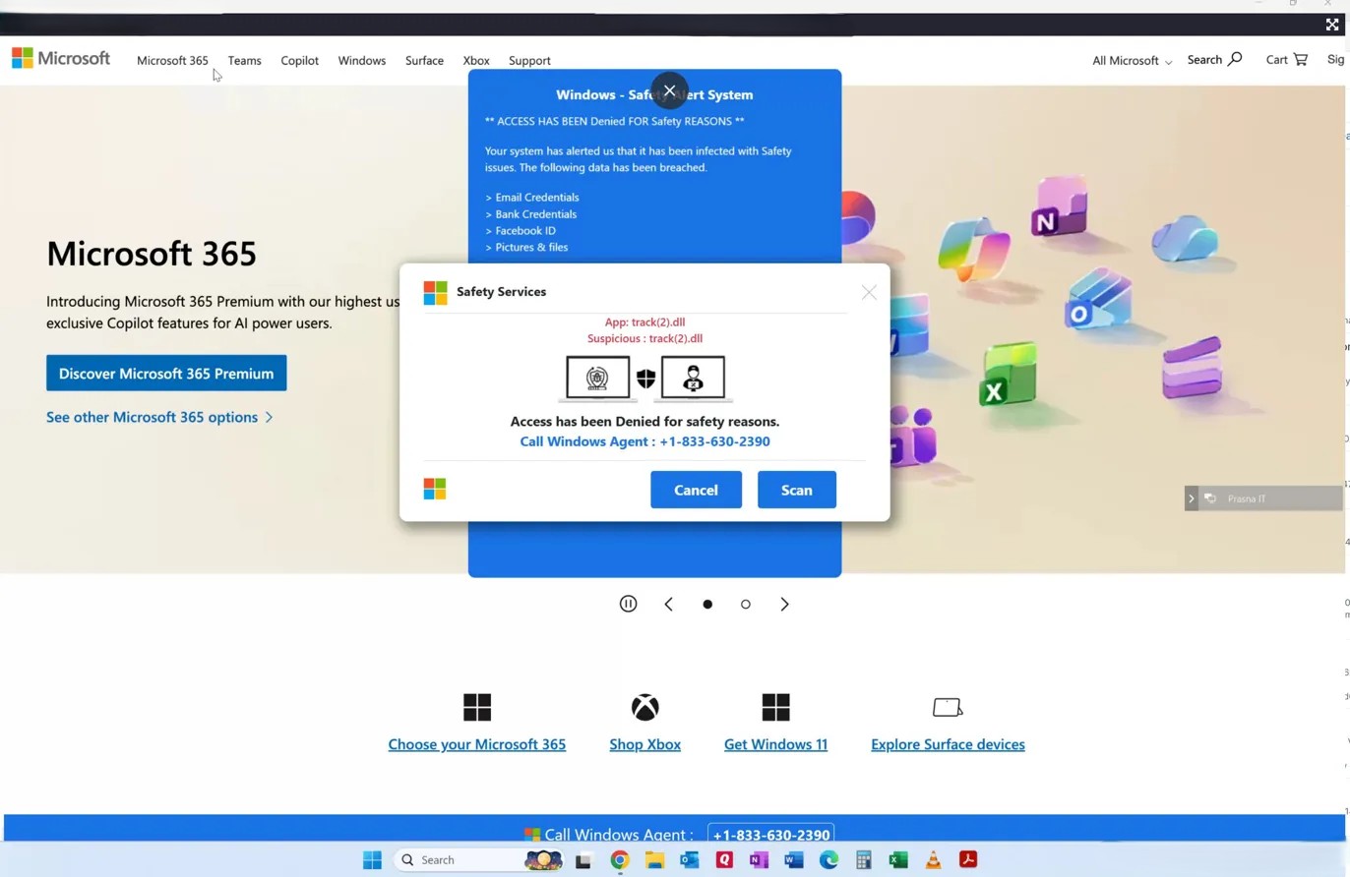This screenshot has width=1350, height=877.
Task: Open the Support menu item
Action: click(x=529, y=61)
